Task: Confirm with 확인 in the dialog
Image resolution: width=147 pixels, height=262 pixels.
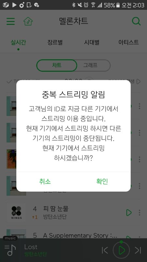Action: [102, 181]
